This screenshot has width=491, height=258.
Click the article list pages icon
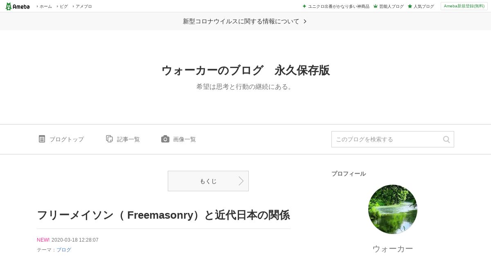pyautogui.click(x=109, y=139)
